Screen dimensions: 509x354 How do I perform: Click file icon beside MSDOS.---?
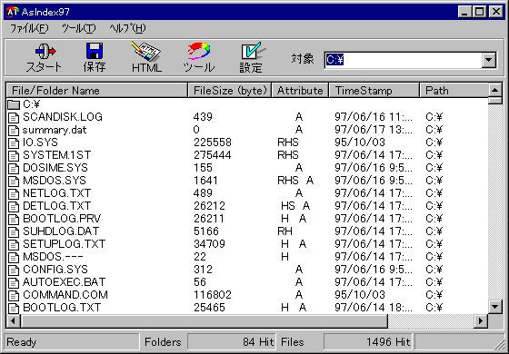pos(14,257)
